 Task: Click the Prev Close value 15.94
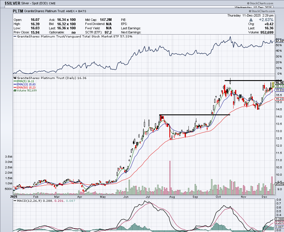click(35, 32)
